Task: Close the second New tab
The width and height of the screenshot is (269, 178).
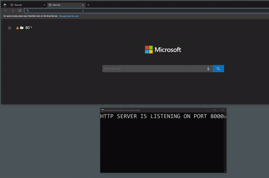Action: 83,5
